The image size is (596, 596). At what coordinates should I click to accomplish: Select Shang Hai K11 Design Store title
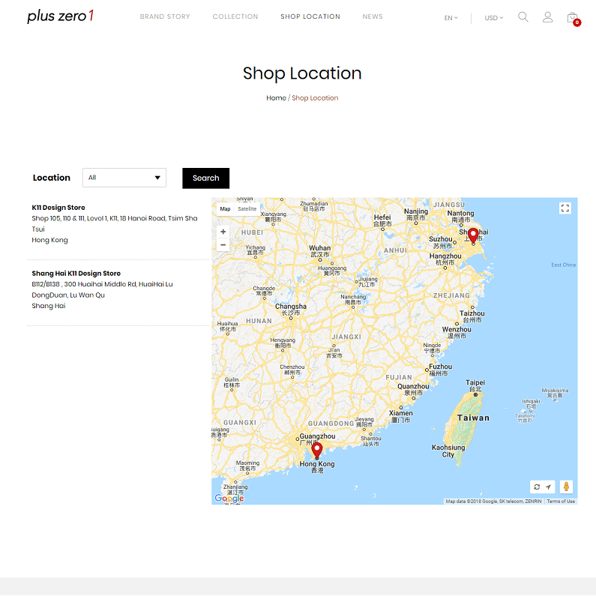tap(76, 274)
